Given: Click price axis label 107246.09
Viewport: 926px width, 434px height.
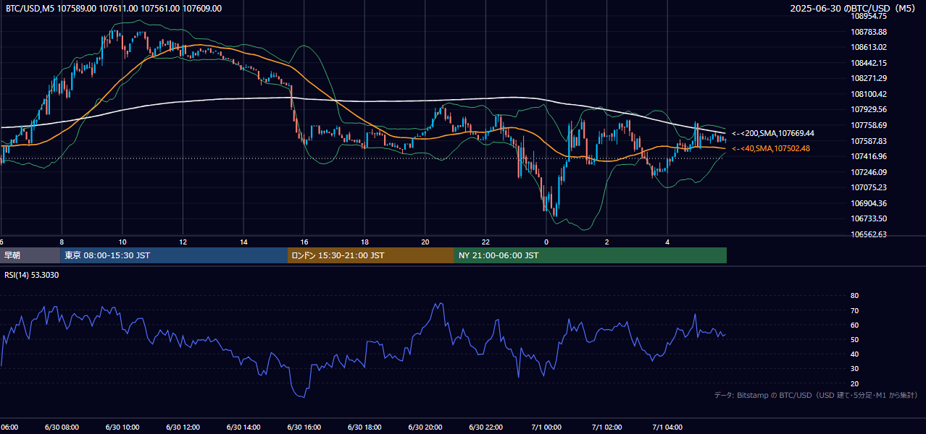Looking at the screenshot, I should [x=869, y=172].
